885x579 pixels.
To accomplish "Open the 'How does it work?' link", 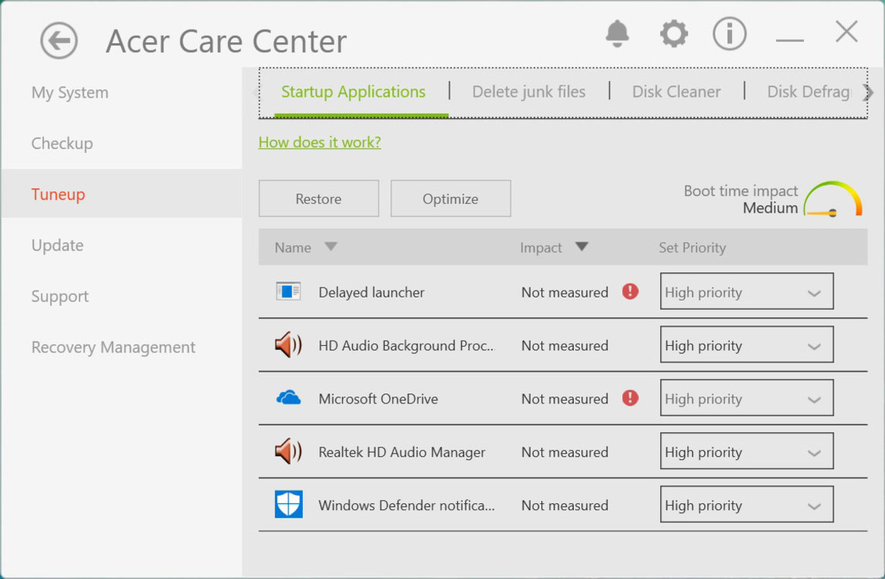I will tap(319, 142).
